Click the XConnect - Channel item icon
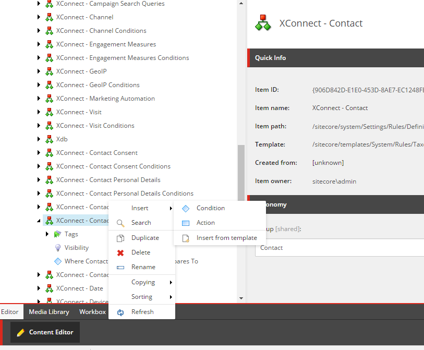 coord(49,17)
